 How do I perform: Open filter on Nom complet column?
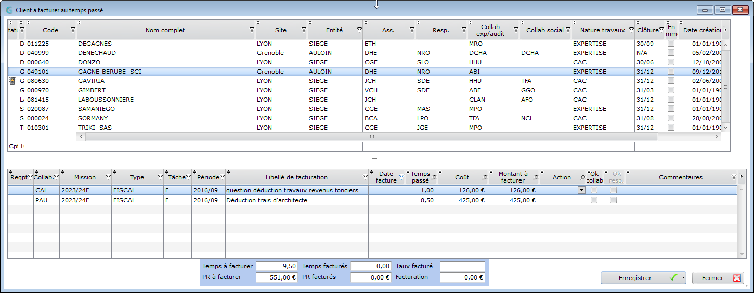[x=252, y=30]
